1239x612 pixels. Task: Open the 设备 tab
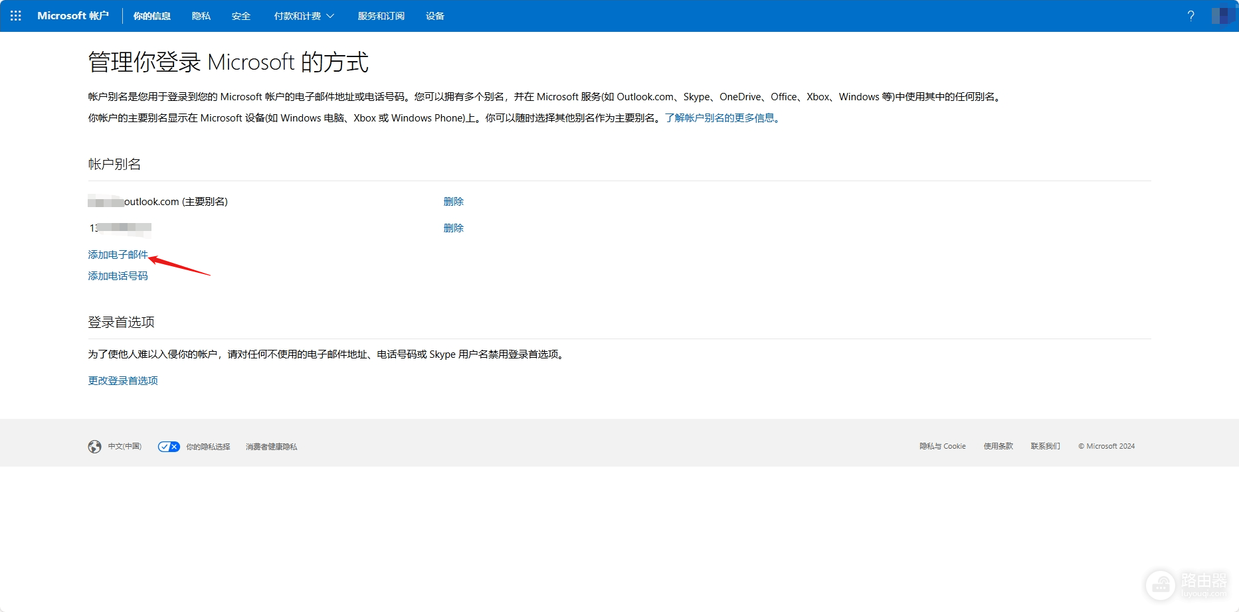[x=435, y=16]
